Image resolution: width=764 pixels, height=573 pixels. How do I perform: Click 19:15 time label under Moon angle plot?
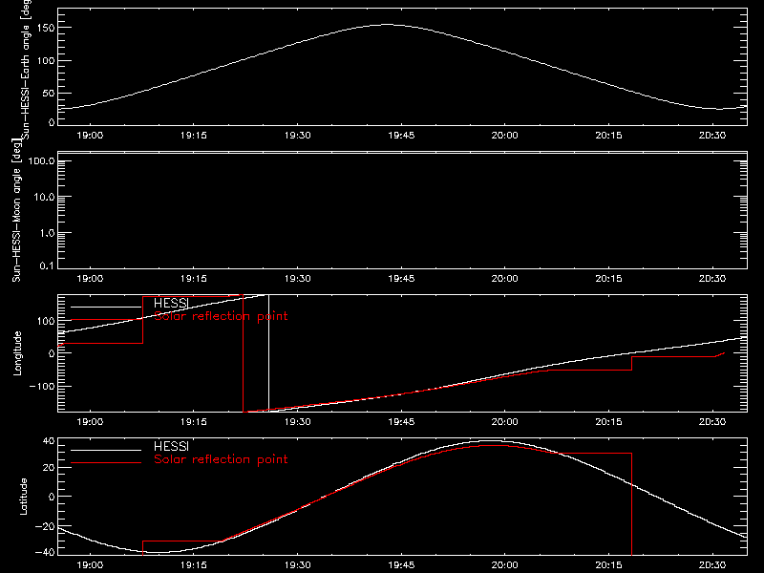tap(194, 279)
